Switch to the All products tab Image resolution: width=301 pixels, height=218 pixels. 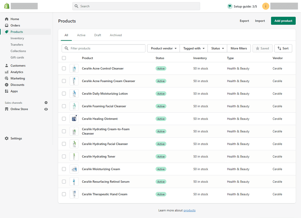coord(66,35)
